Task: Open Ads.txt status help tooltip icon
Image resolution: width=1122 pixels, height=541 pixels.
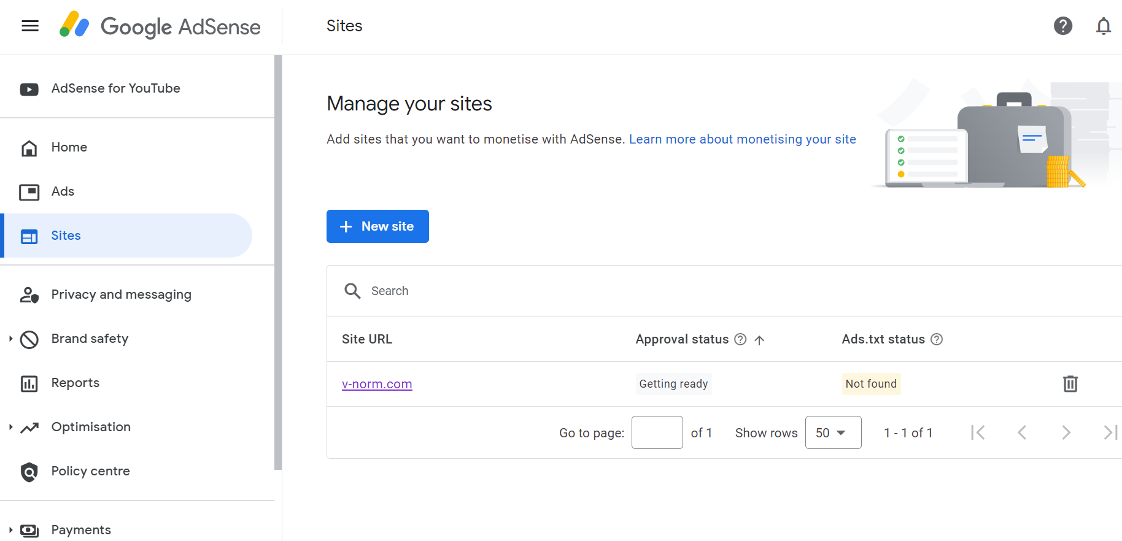Action: point(937,339)
